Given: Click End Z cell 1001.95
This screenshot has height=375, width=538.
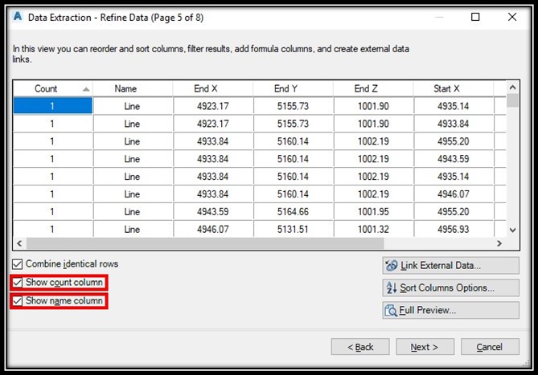Looking at the screenshot, I should (374, 212).
